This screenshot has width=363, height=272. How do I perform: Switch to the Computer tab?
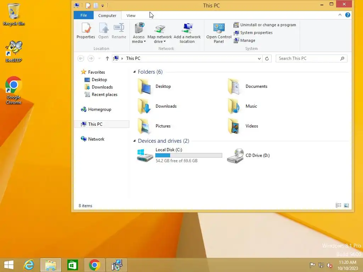(x=107, y=16)
